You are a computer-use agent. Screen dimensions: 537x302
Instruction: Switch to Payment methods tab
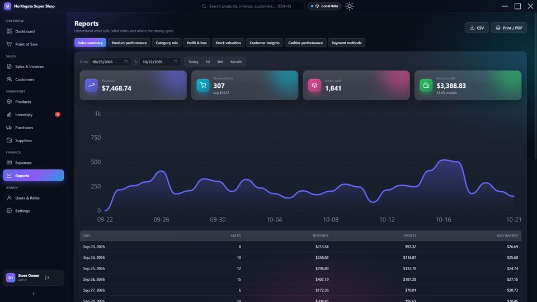tap(347, 43)
